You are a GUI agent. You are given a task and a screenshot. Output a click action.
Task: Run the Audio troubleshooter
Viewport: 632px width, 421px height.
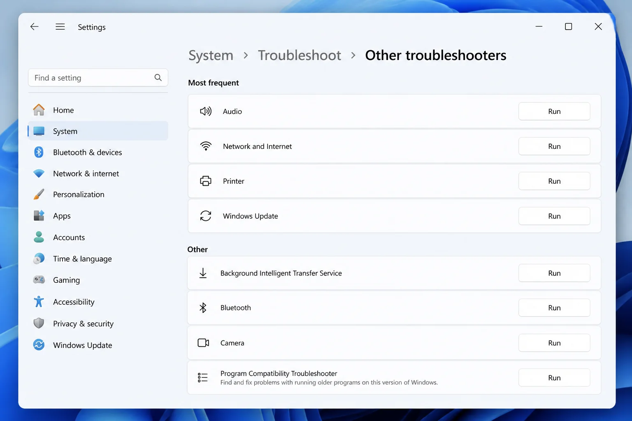[554, 111]
